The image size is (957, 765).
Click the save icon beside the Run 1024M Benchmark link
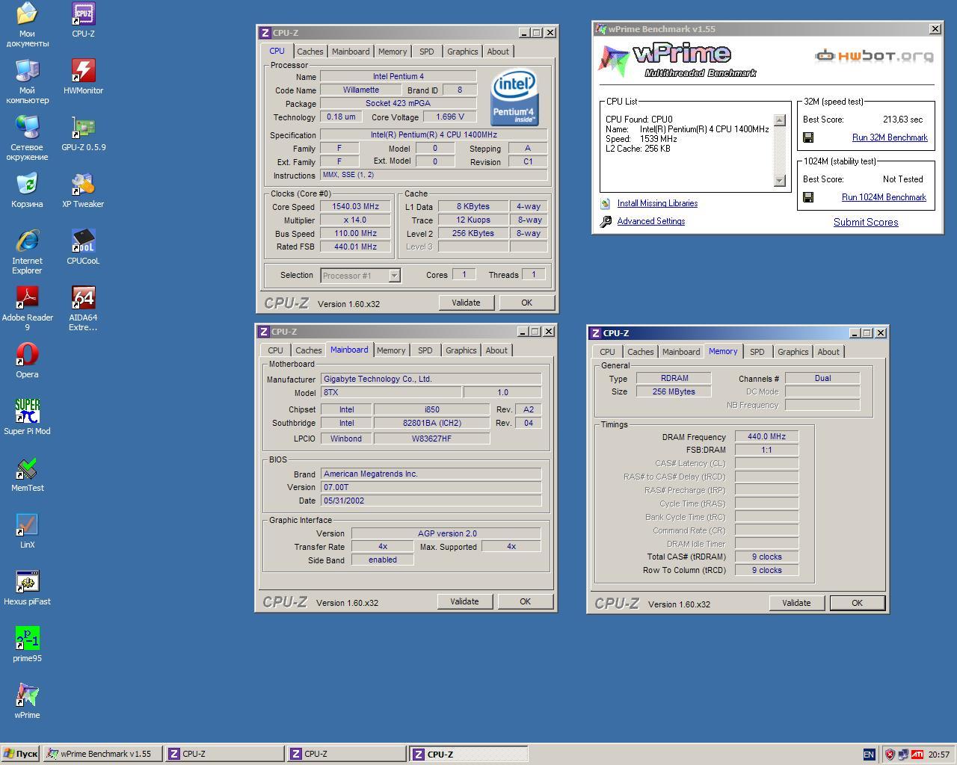pyautogui.click(x=808, y=197)
